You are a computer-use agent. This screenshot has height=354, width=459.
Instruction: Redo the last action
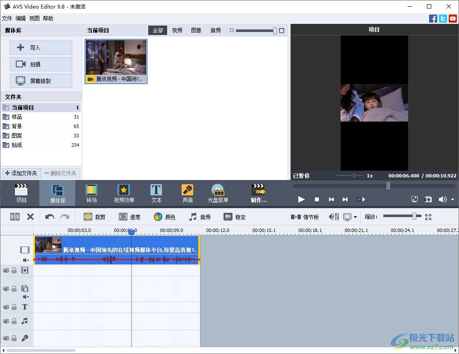click(x=65, y=217)
